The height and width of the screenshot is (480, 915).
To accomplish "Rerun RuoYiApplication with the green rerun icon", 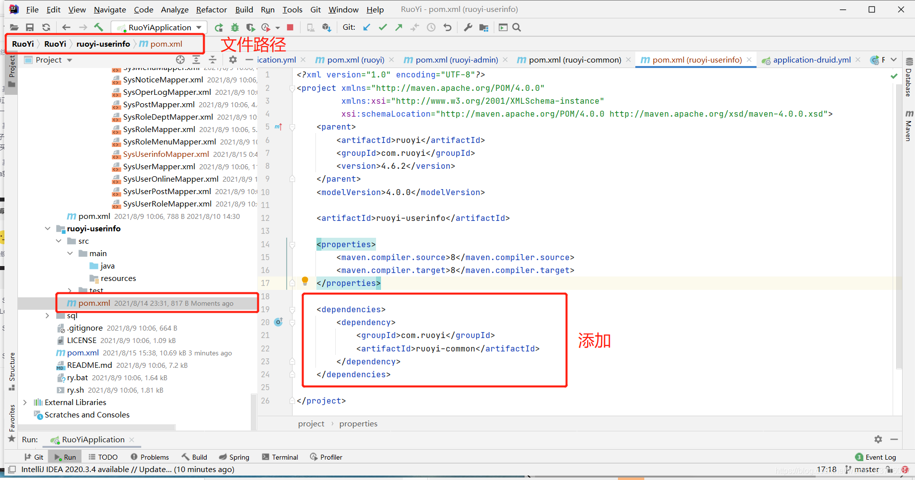I will pyautogui.click(x=219, y=27).
